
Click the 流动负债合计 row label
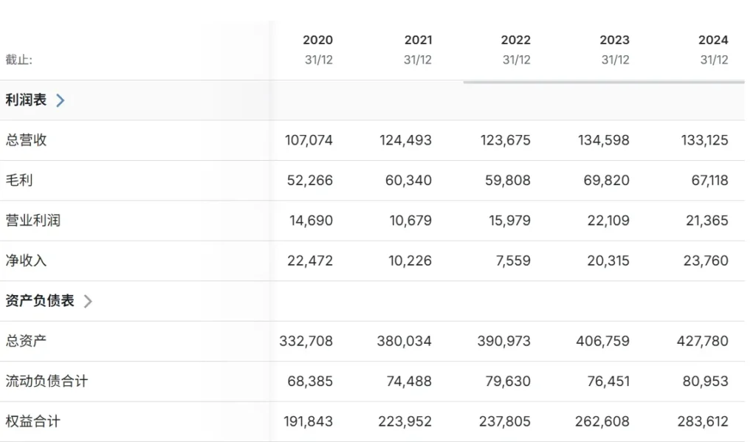(x=47, y=381)
